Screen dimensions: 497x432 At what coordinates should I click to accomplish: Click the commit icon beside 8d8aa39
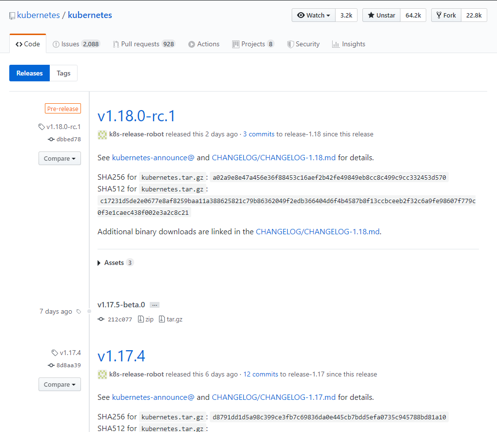coord(51,365)
